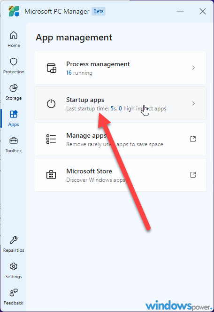Screen dimensions: 214x312
Task: Open the Protection shield section
Action: tap(14, 66)
